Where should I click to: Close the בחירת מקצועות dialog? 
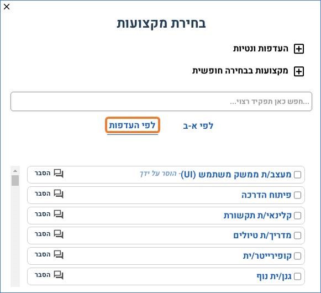click(7, 7)
